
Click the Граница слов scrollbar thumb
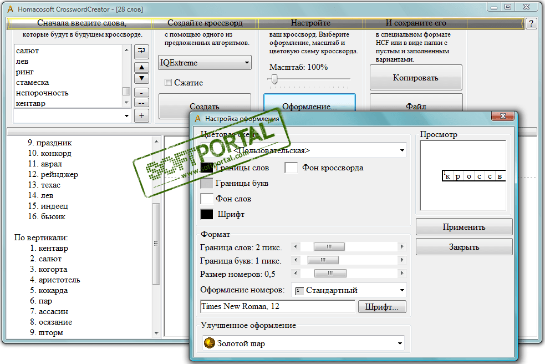pyautogui.click(x=329, y=247)
